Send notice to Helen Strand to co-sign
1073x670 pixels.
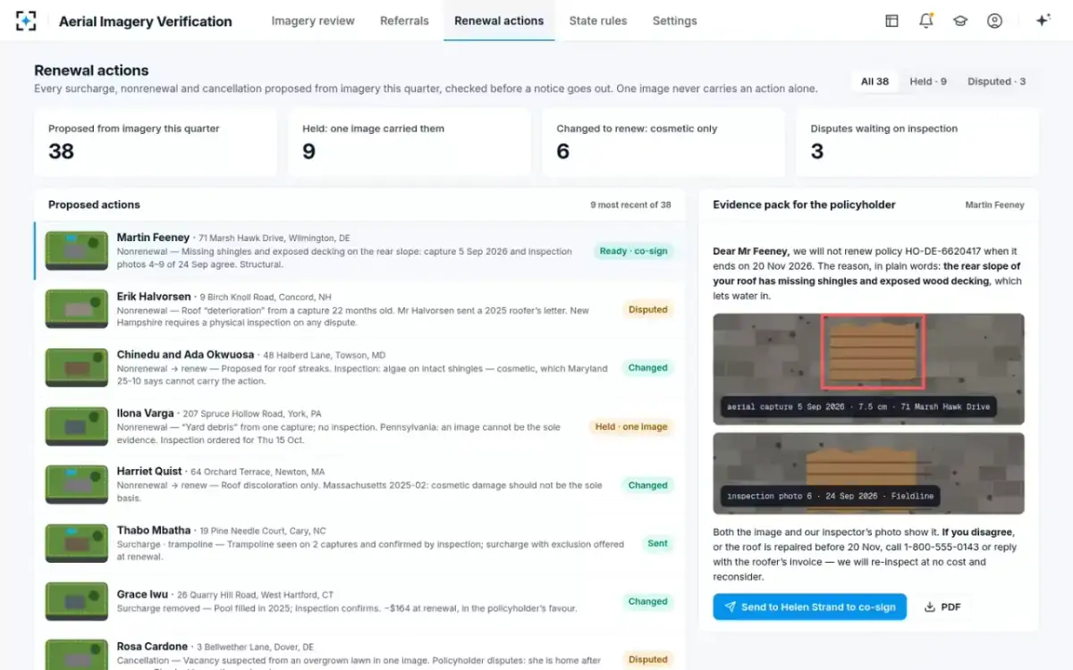tap(809, 607)
